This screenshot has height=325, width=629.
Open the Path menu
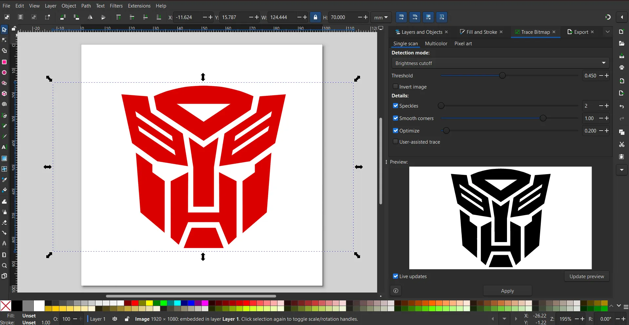tap(86, 6)
